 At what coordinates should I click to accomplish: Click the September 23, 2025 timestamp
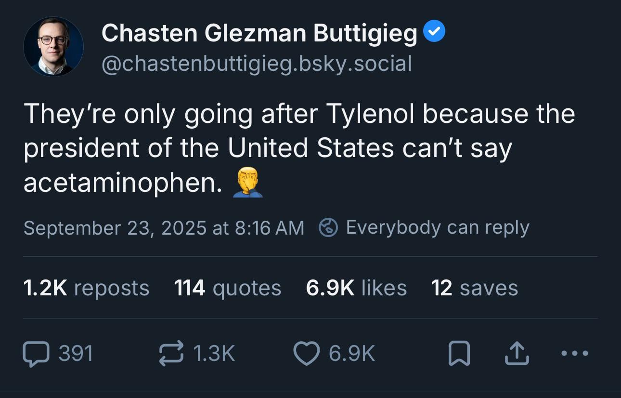tap(164, 227)
